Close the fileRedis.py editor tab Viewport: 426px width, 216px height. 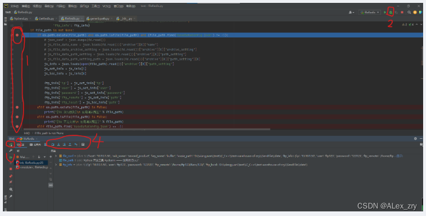point(82,19)
